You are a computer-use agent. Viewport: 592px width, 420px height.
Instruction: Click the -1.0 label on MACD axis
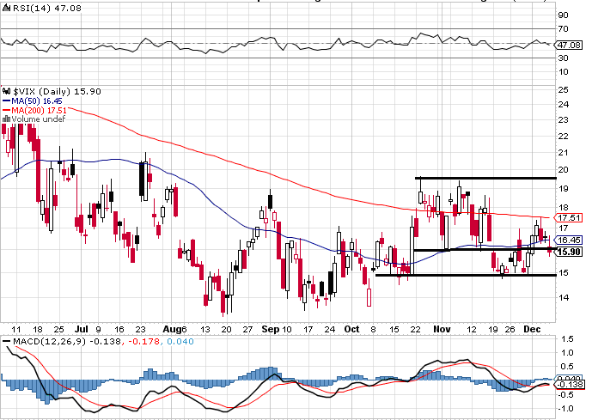coord(566,409)
